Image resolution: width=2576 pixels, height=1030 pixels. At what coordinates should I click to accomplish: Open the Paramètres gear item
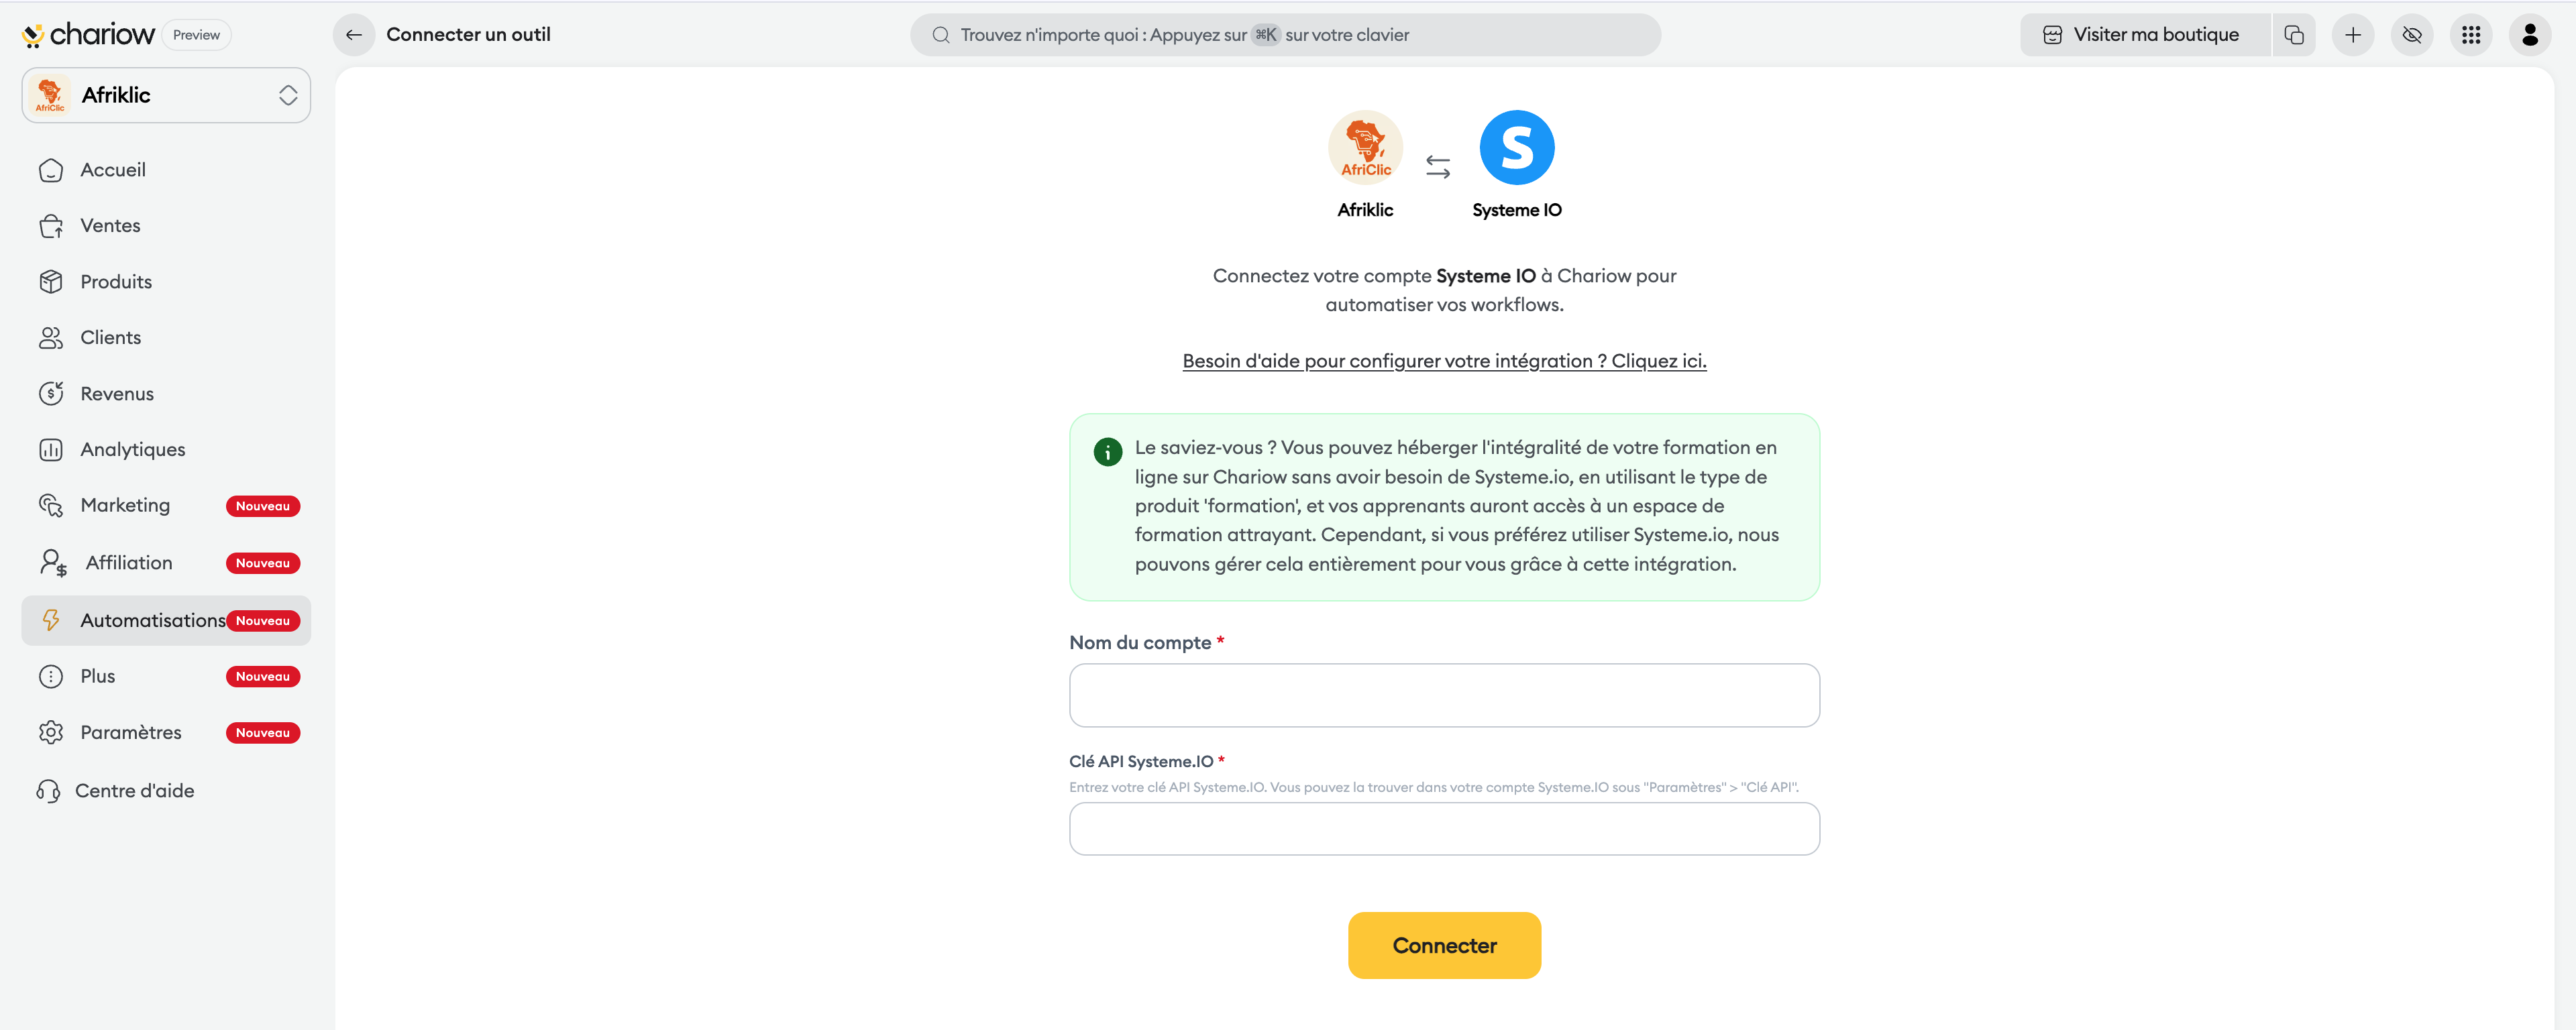(x=131, y=733)
